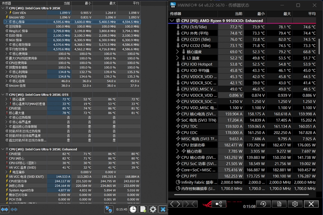Click thermometer icon beside CPU (Tctl/Tdie)
Screen dimensions: 323x215
pyautogui.click(x=178, y=27)
